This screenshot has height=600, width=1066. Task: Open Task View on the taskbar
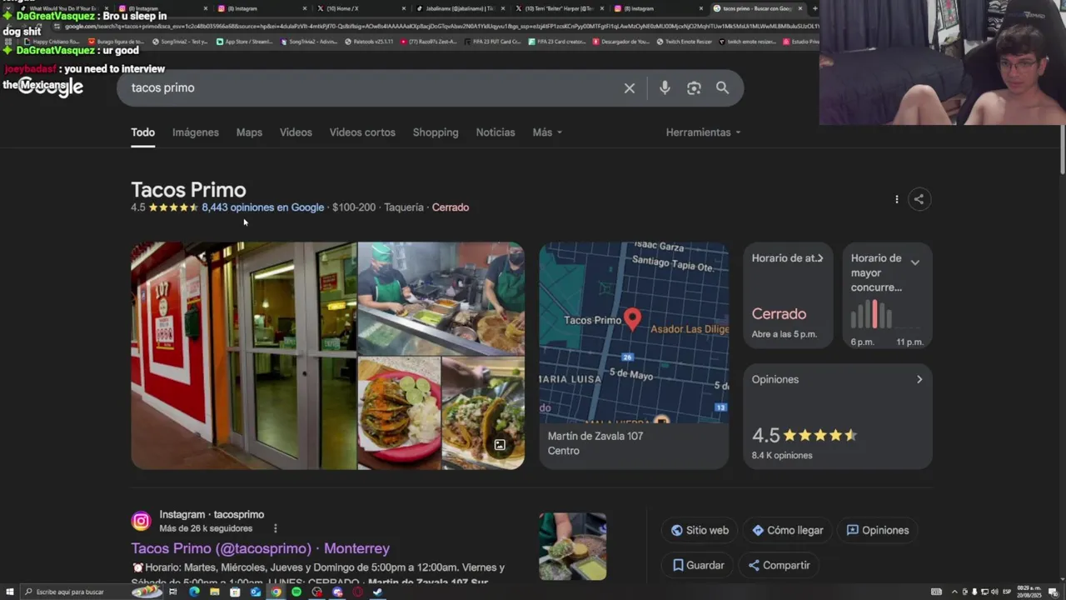pos(173,592)
